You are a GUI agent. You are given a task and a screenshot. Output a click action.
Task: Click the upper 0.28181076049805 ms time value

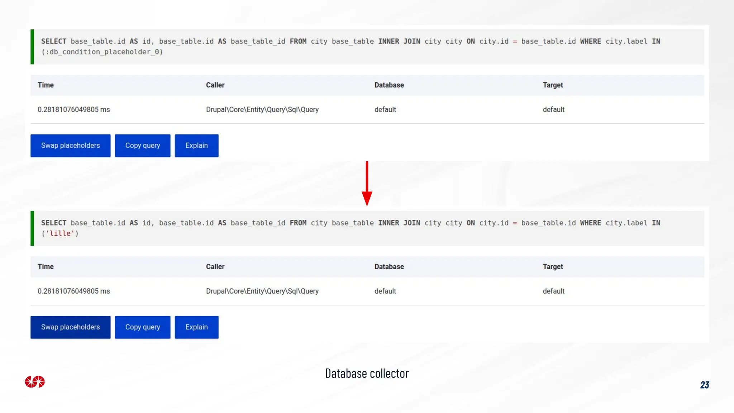coord(74,110)
